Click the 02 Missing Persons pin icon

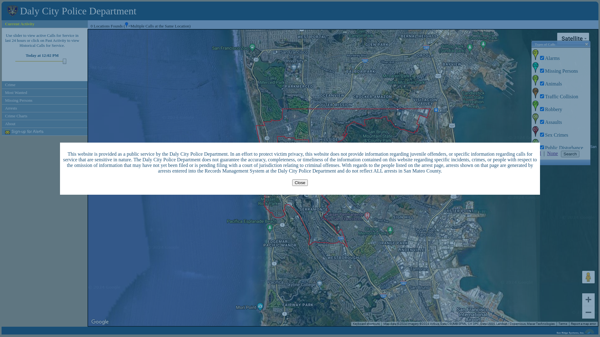[535, 68]
